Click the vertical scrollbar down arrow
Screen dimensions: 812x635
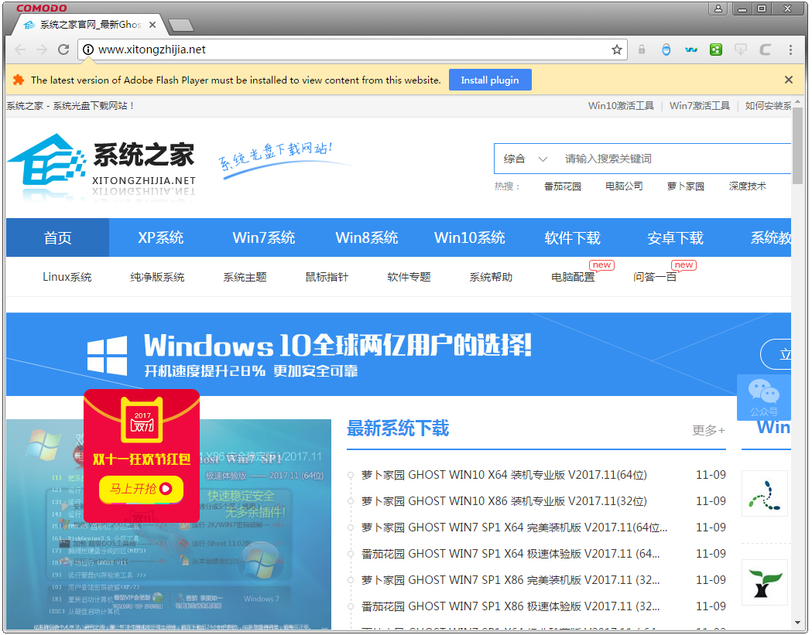pos(797,623)
